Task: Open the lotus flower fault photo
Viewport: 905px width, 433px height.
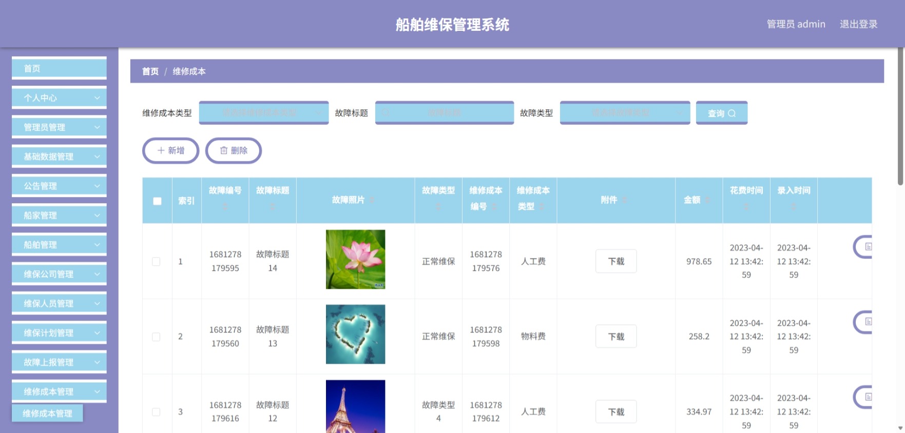Action: 355,259
